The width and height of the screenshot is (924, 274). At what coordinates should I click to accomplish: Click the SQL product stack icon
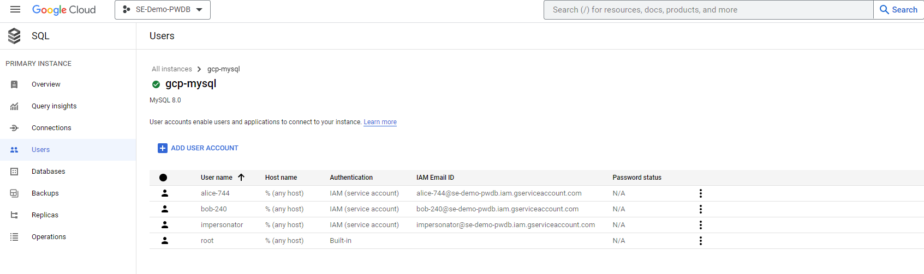(x=14, y=36)
